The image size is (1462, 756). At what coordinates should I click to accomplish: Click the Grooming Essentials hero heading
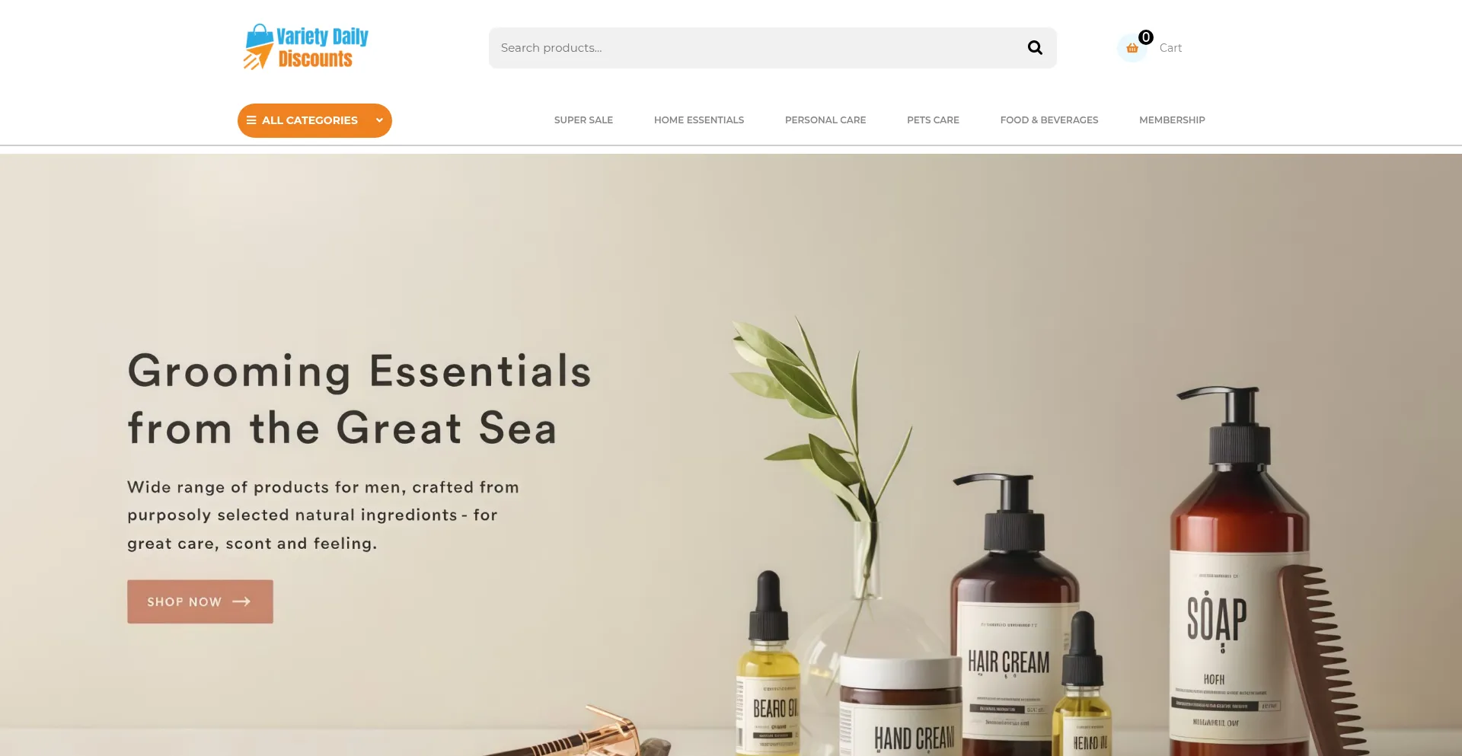(359, 399)
